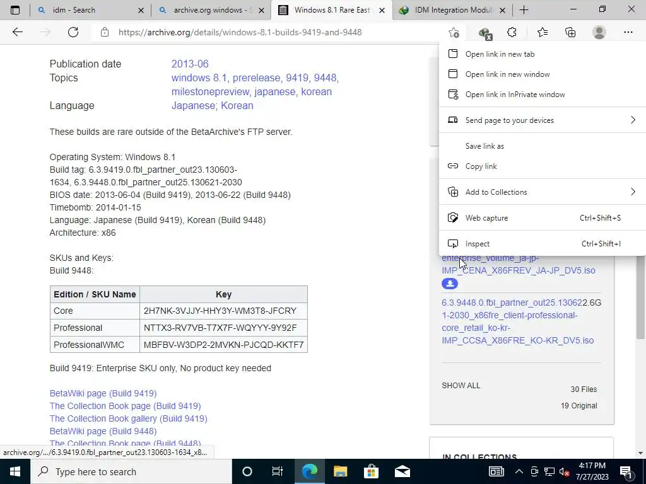The image size is (646, 484).
Task: Reload the page with the refresh icon
Action: click(73, 32)
